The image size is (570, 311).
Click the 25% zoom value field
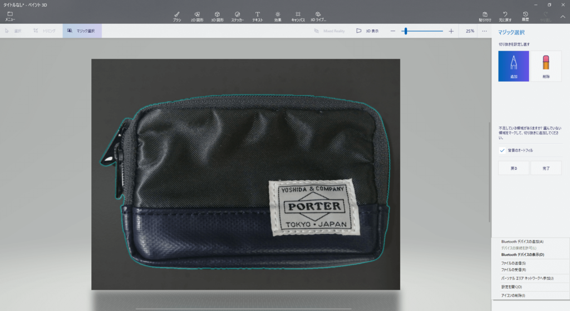click(x=470, y=31)
